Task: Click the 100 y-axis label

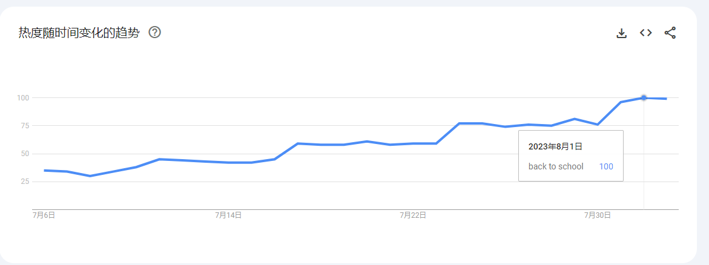Action: (x=24, y=98)
